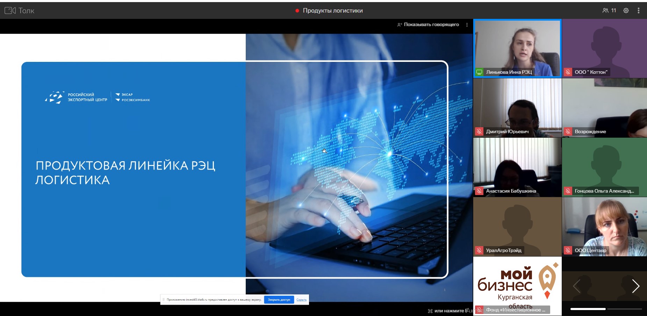Click 'Закрыть доступ' to stop screen sharing
The height and width of the screenshot is (316, 647).
279,300
